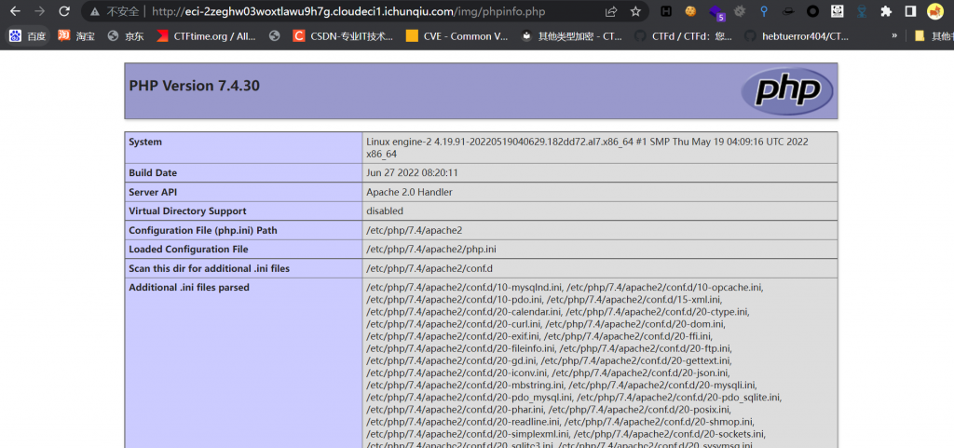Toggle the browser side panel
The height and width of the screenshot is (448, 954).
click(x=909, y=12)
